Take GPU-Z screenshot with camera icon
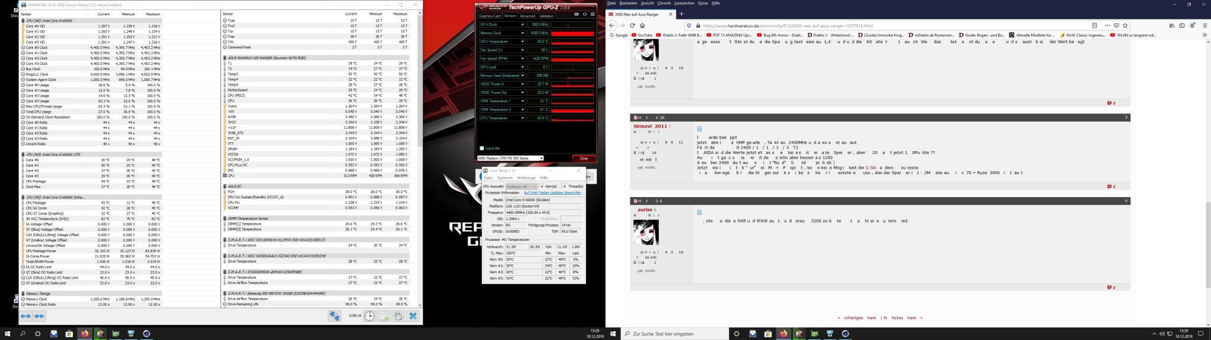This screenshot has width=1211, height=340. click(578, 14)
